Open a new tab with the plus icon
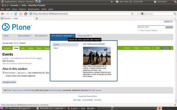 37,18
